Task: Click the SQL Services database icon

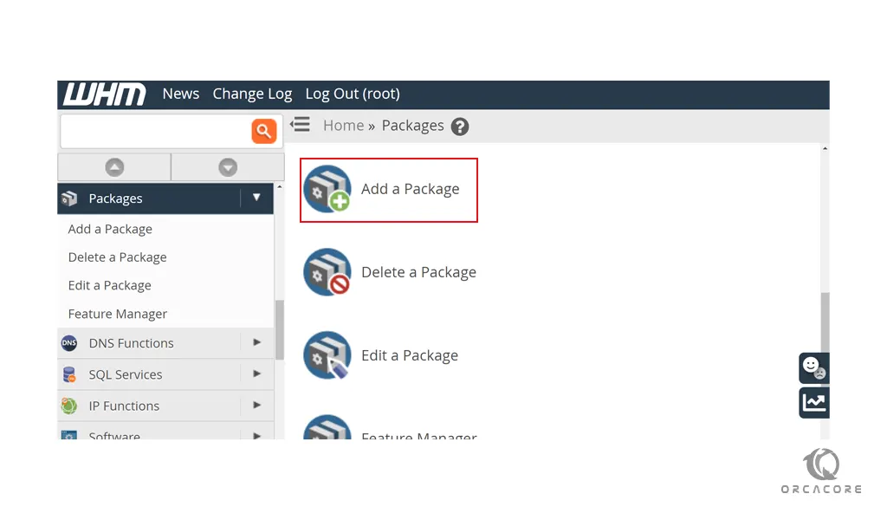Action: [x=69, y=374]
